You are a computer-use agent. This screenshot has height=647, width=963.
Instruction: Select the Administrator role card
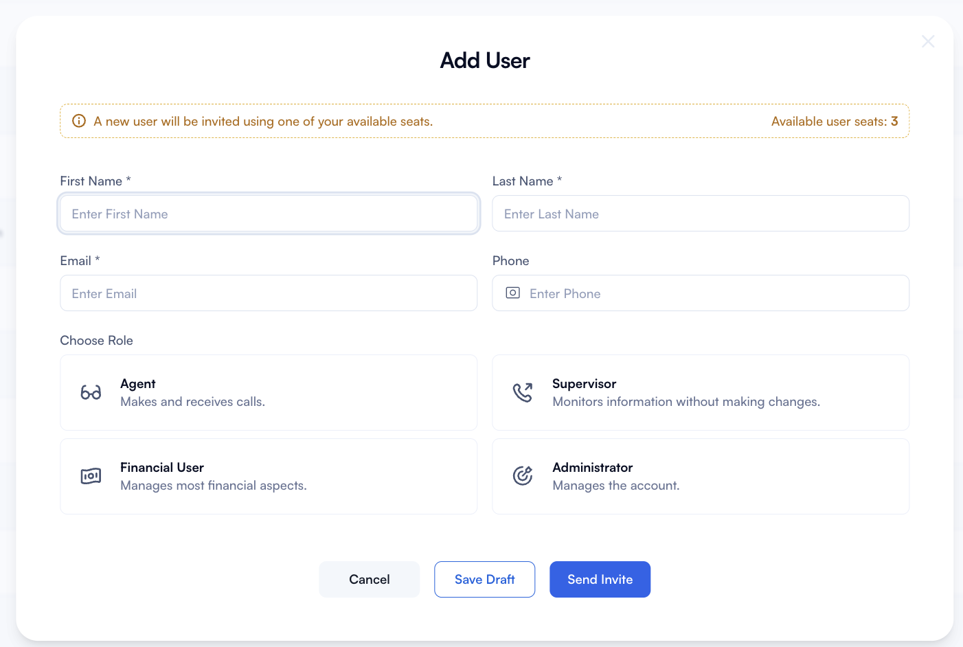pyautogui.click(x=701, y=476)
